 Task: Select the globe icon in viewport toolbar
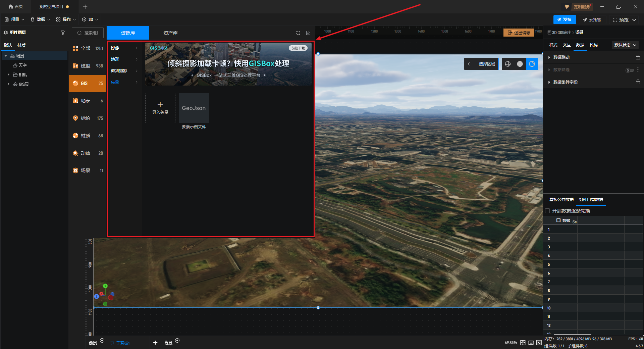(508, 64)
